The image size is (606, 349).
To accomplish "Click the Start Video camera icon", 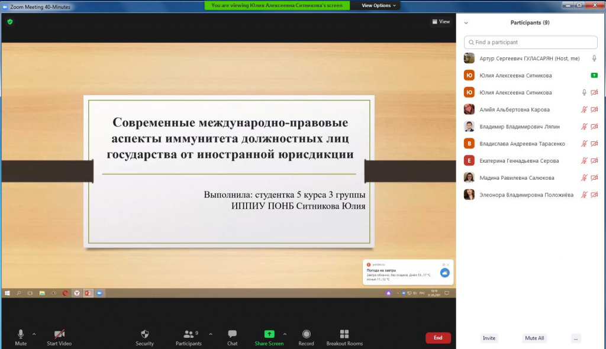I will (x=59, y=334).
